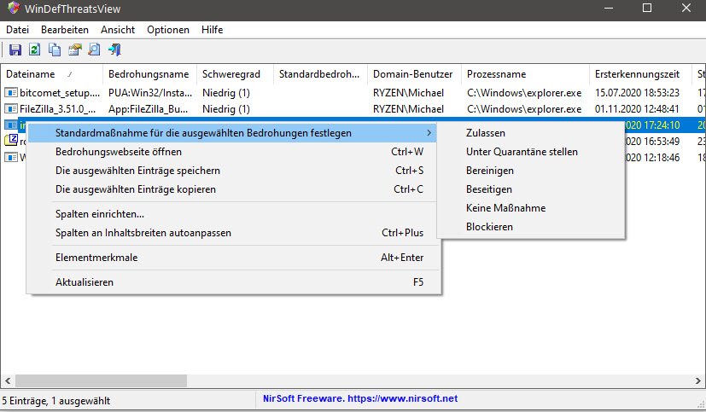706x412 pixels.
Task: Choose Zulassen in the submenu
Action: (531, 133)
